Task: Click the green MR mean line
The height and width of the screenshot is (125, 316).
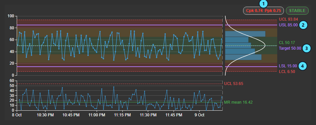Action: pos(120,102)
